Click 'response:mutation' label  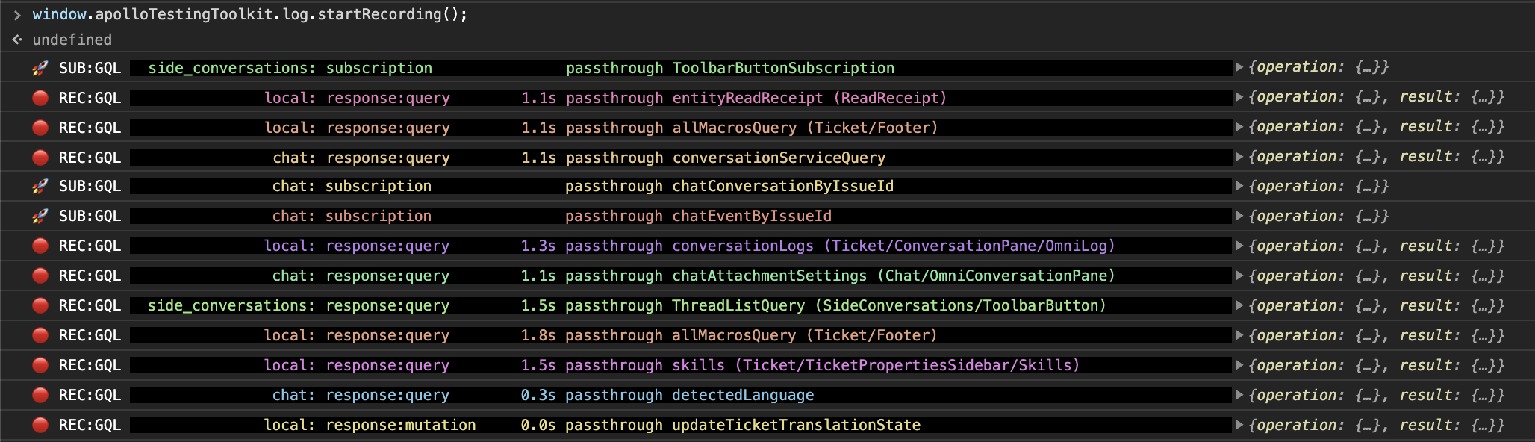tap(401, 425)
